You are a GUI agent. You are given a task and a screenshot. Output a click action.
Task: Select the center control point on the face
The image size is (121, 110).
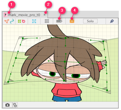(x=65, y=62)
